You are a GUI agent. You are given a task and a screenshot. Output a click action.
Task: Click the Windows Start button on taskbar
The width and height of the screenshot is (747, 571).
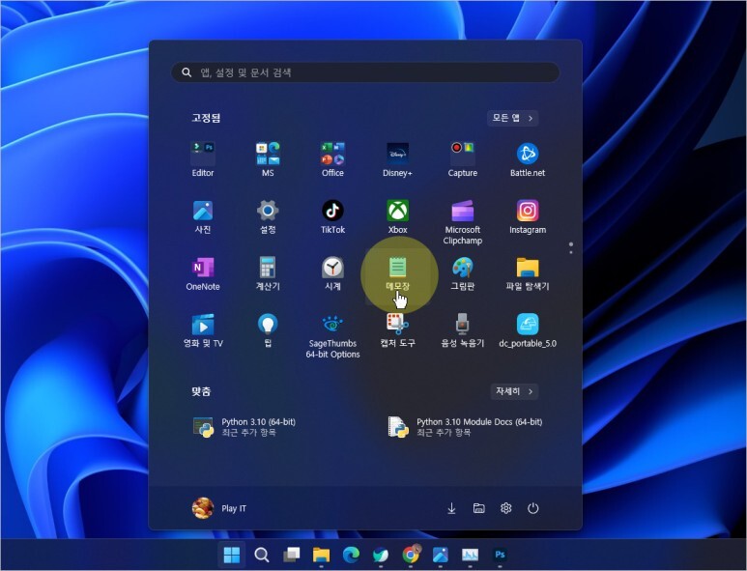coord(232,555)
